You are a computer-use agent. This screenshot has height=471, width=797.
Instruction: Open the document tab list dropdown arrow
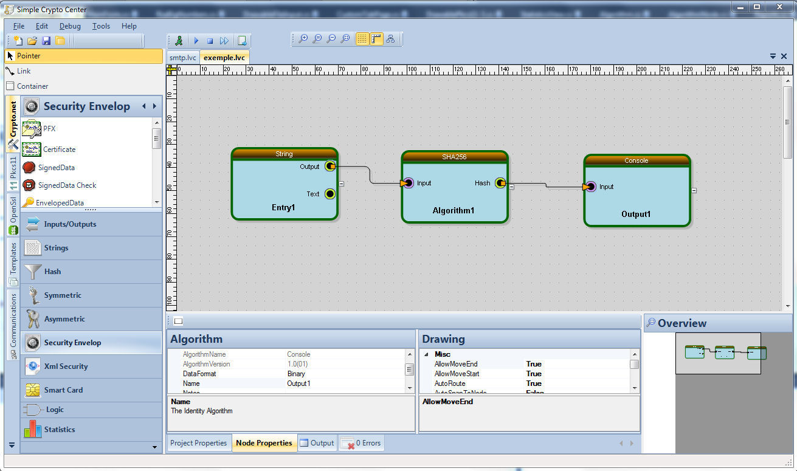click(773, 56)
